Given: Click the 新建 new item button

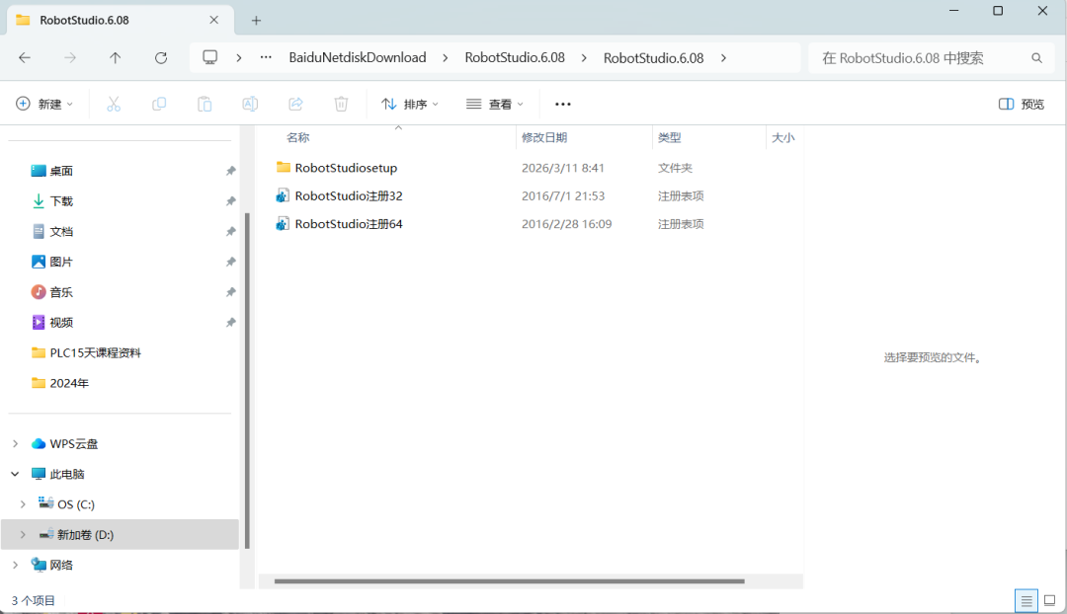Looking at the screenshot, I should [44, 104].
